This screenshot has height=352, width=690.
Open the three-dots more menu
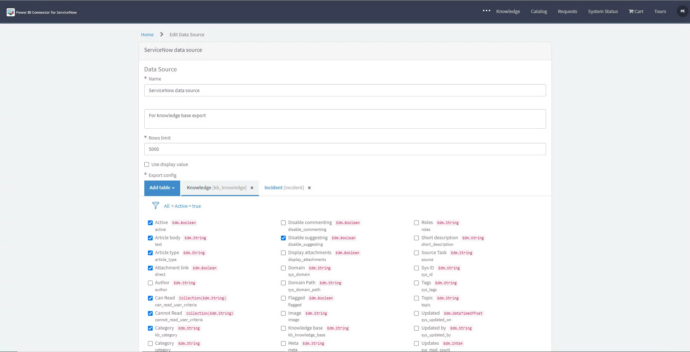tap(486, 11)
